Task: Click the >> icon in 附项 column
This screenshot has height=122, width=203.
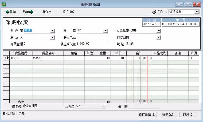Action: coord(191,58)
